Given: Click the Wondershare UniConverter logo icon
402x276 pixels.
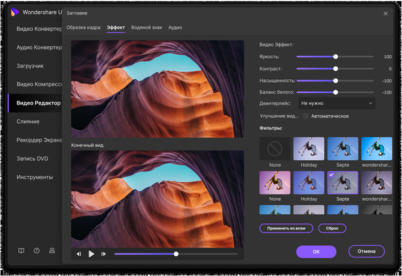Looking at the screenshot, I should click(x=15, y=12).
